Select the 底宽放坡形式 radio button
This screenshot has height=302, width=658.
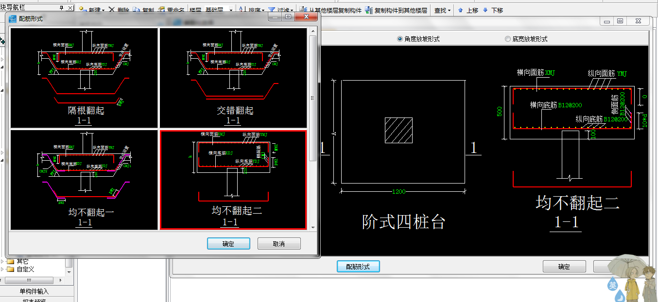click(508, 39)
